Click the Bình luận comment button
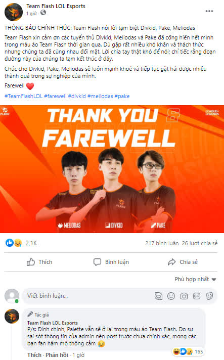This screenshot has height=360, width=224. click(x=111, y=262)
